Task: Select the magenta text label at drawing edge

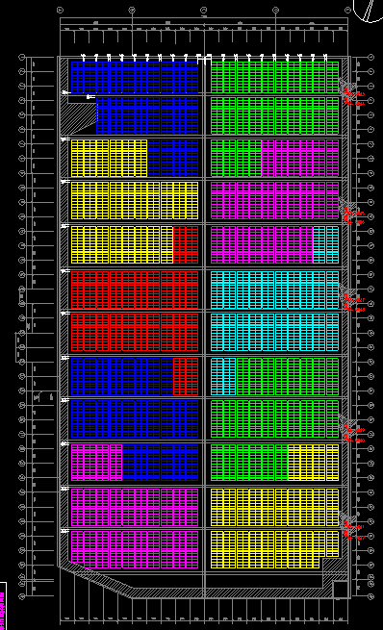Action: tap(3, 606)
